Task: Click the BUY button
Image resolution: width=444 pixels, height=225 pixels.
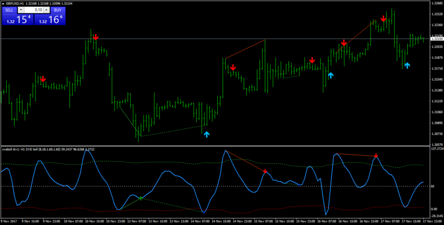Action: tap(58, 10)
